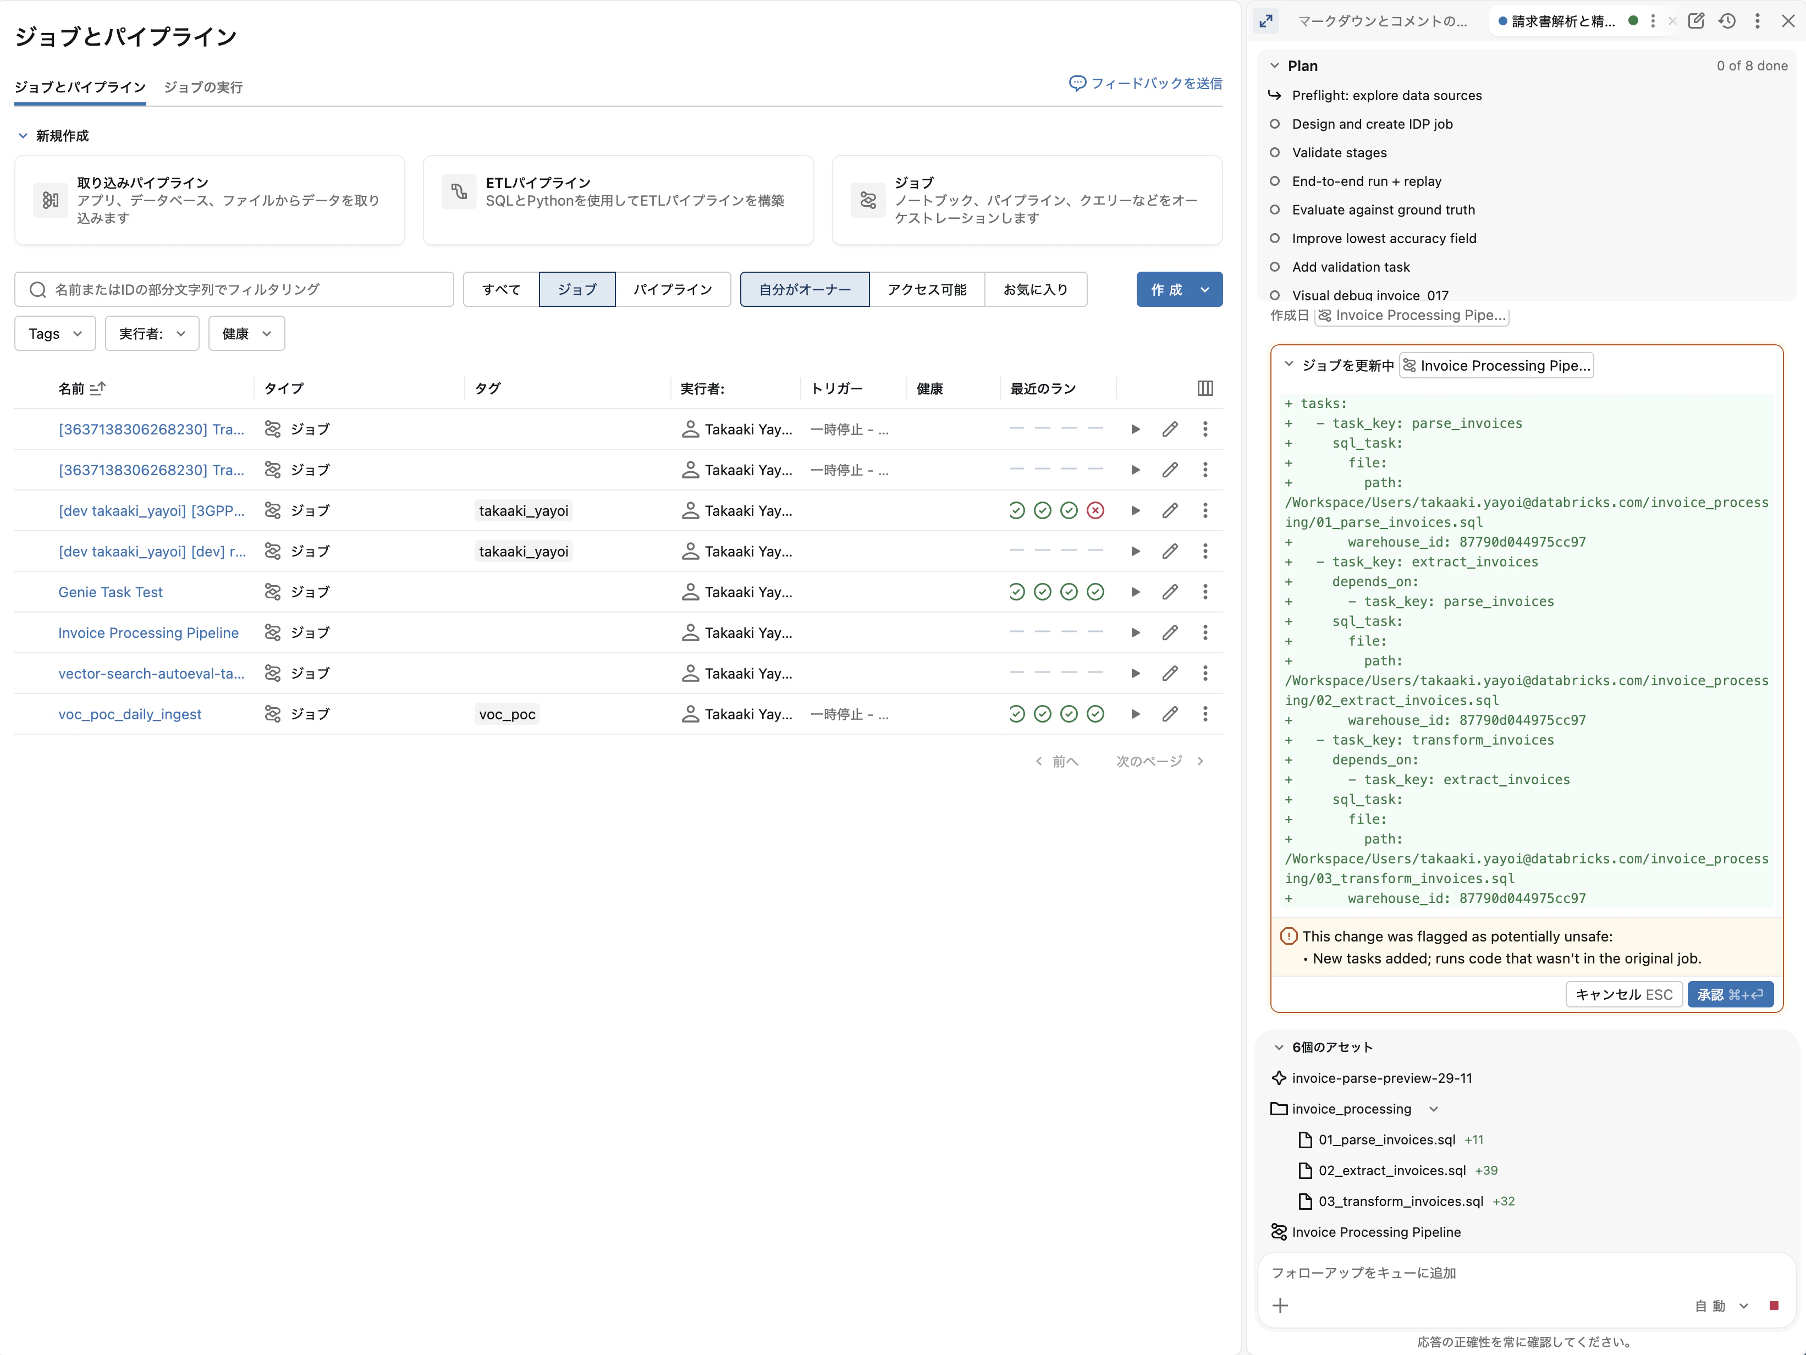
Task: Run the voc_poc_daily_ingest job now
Action: click(1135, 714)
